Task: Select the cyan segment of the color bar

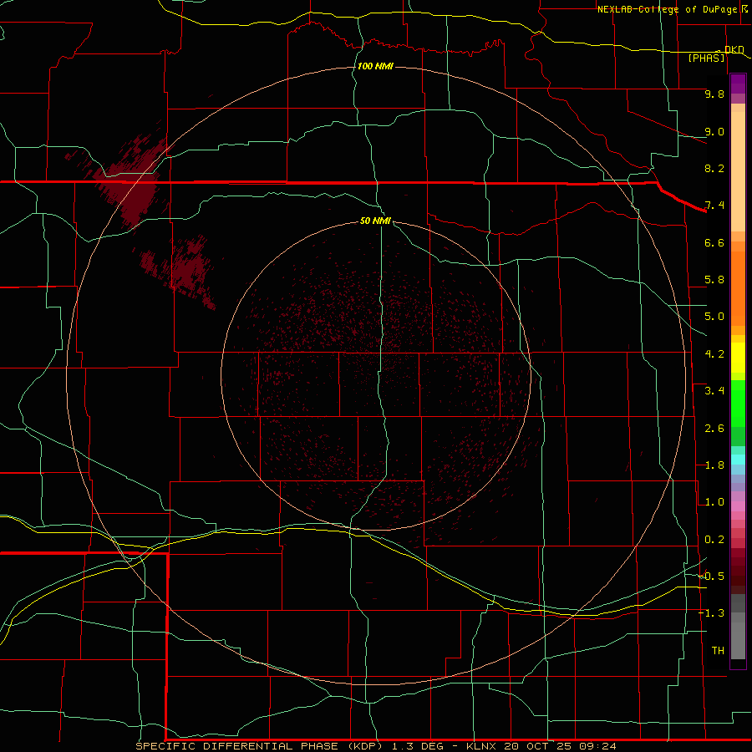Action: pyautogui.click(x=738, y=460)
